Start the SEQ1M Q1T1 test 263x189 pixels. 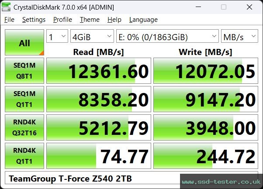coord(24,99)
